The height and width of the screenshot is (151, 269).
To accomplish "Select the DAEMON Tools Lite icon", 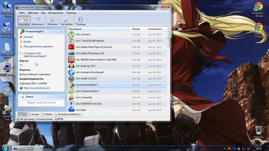I will click(71, 104).
